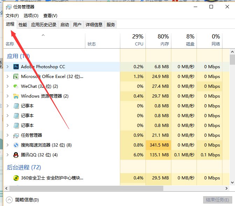Click the 135.1 MB memory cell

(158, 155)
